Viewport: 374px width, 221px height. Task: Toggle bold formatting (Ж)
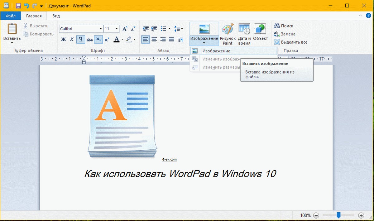(x=63, y=39)
